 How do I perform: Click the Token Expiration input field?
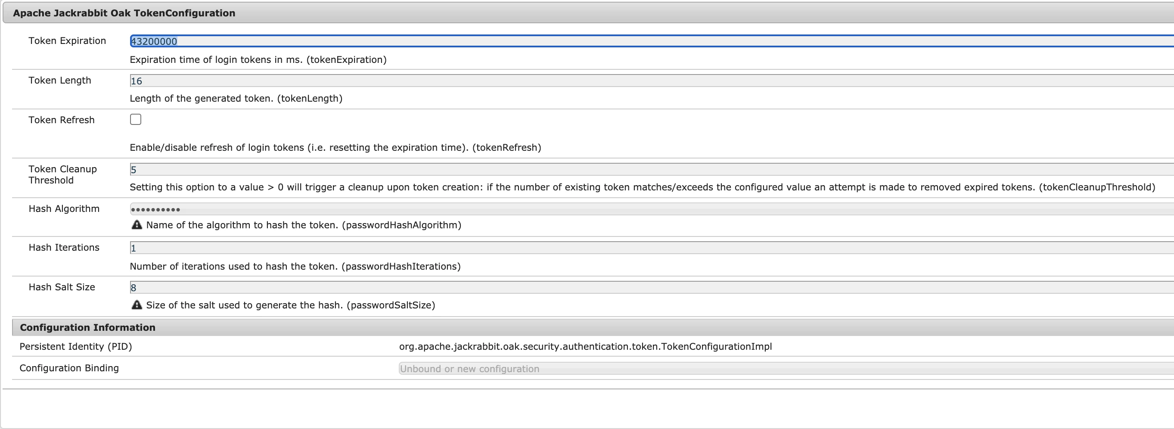pyautogui.click(x=652, y=41)
